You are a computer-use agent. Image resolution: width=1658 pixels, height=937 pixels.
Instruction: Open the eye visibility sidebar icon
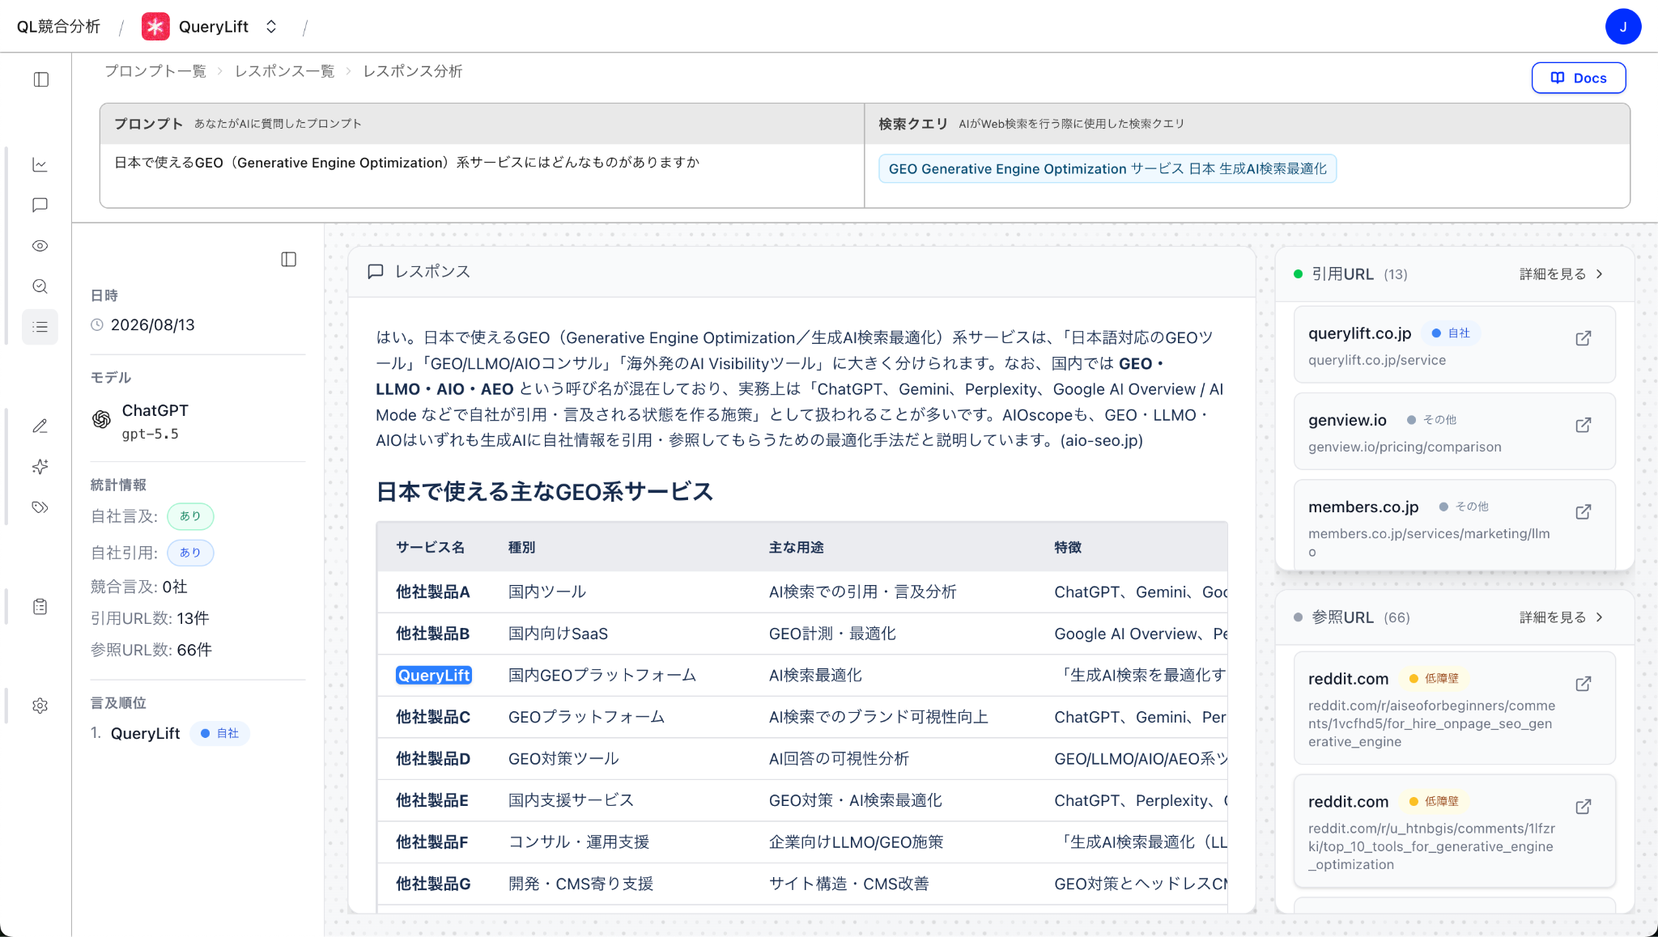pyautogui.click(x=40, y=246)
